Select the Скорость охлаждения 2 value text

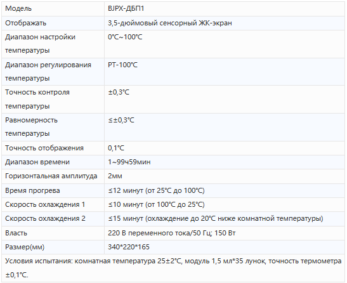[x=216, y=218]
